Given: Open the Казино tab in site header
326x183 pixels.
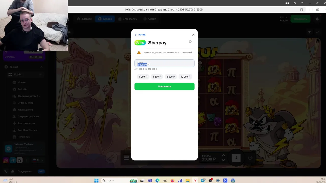Looking at the screenshot, I should (105, 19).
